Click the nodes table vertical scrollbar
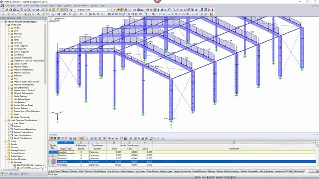 pos(317,154)
